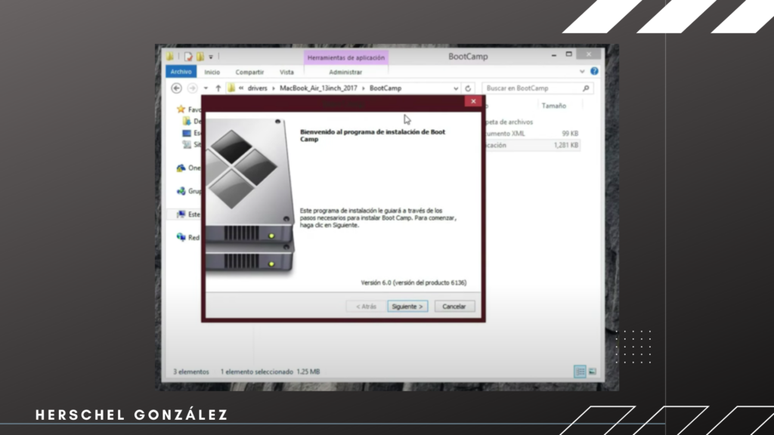This screenshot has height=435, width=774.
Task: Select the Escritorio icon in the sidebar
Action: coord(187,133)
